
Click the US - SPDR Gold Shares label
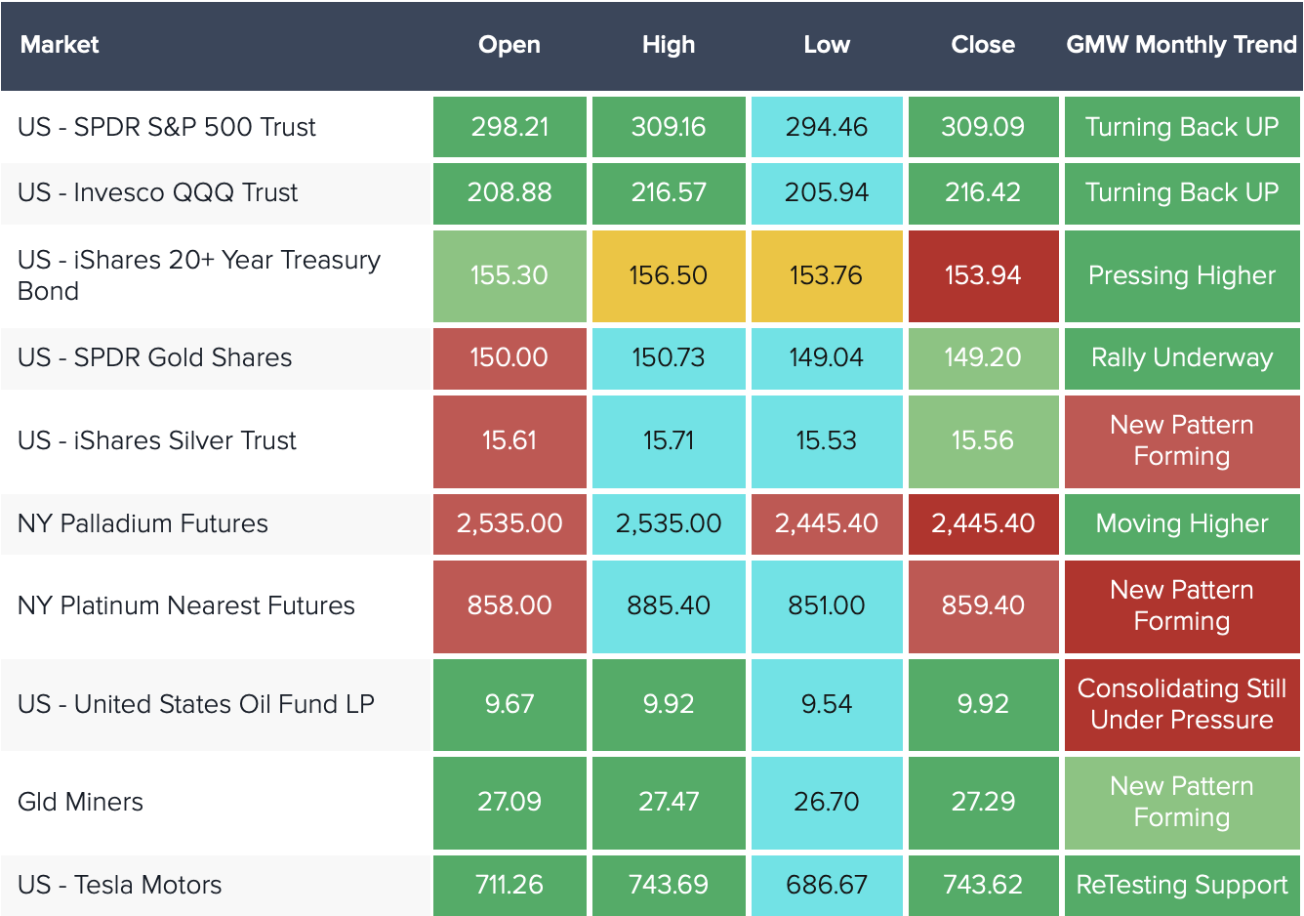point(155,357)
